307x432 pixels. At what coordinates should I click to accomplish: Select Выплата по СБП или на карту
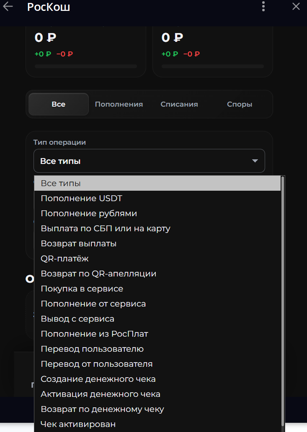tap(157, 228)
